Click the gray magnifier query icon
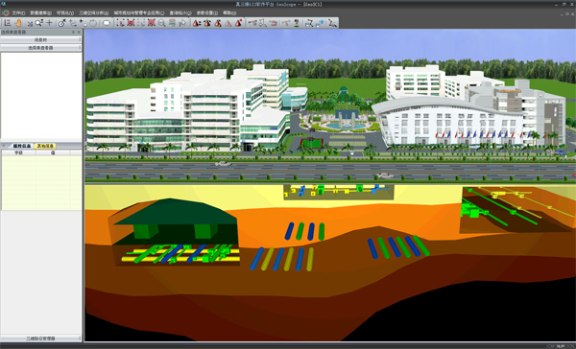 [161, 23]
